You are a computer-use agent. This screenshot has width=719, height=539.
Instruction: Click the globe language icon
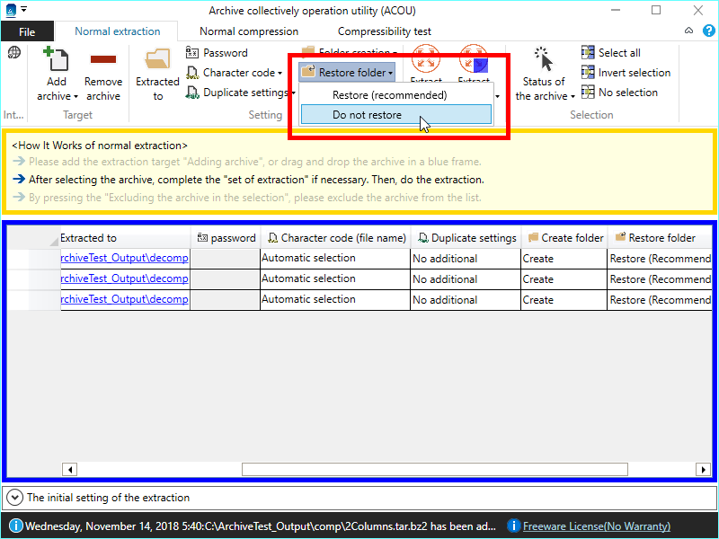(14, 53)
